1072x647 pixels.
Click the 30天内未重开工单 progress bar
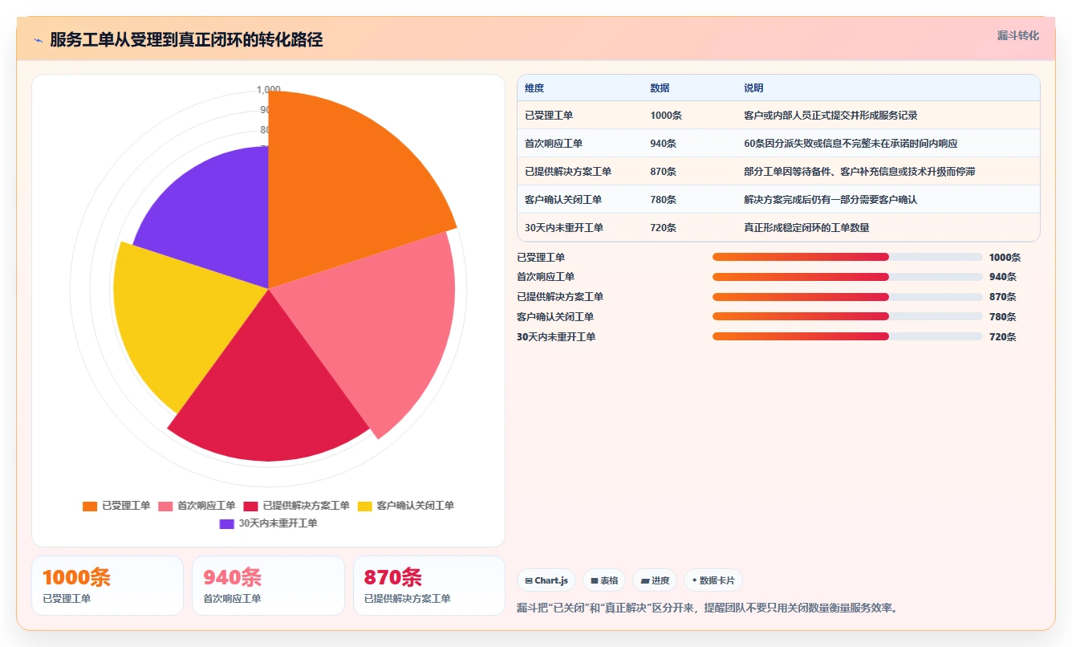pos(847,336)
